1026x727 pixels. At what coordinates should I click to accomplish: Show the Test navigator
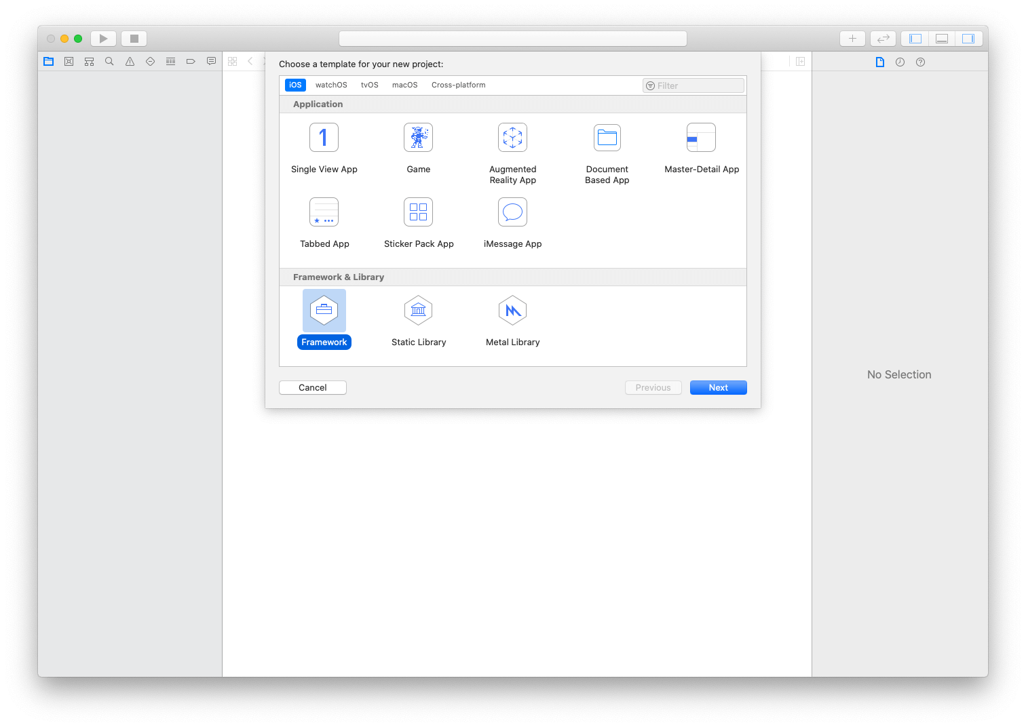(150, 62)
